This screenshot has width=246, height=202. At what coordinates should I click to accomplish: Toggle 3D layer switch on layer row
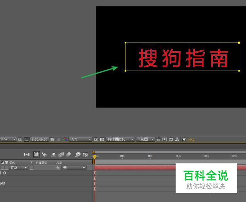click(7, 168)
